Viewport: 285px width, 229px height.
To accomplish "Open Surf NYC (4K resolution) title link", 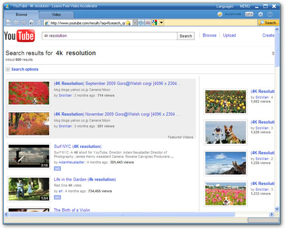I will pos(77,147).
